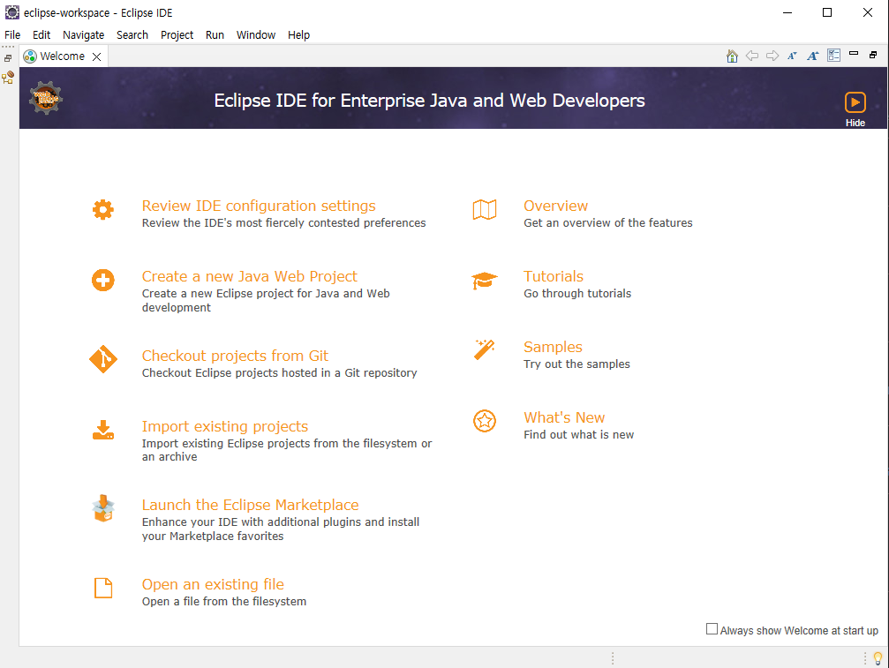Click 'Try out the samples' text
The image size is (889, 668).
[576, 364]
